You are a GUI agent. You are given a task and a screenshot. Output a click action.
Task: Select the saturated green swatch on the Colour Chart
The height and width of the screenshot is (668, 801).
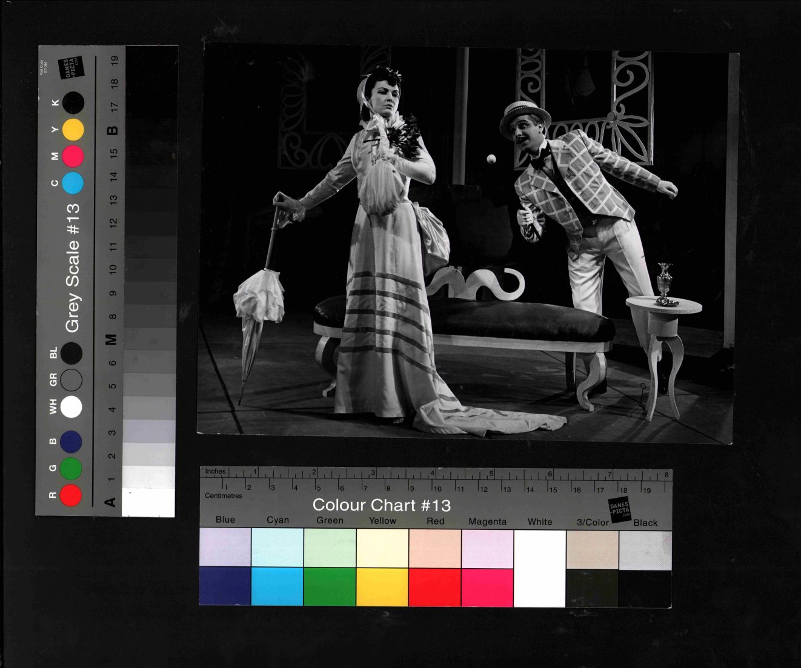tap(330, 587)
